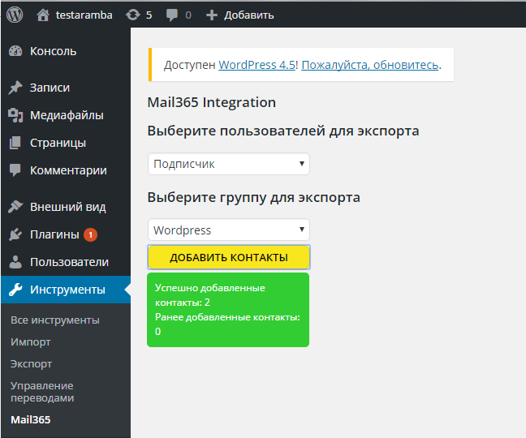Visit site via home icon
The height and width of the screenshot is (438, 526).
[43, 15]
